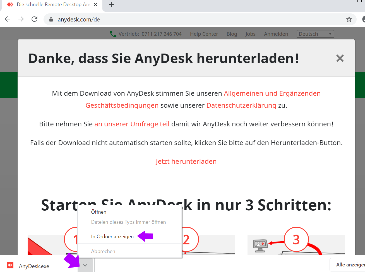Click the 'Danke, dass Sie AnyDesk herunterladen!' heading
The image size is (365, 272).
coord(164,58)
